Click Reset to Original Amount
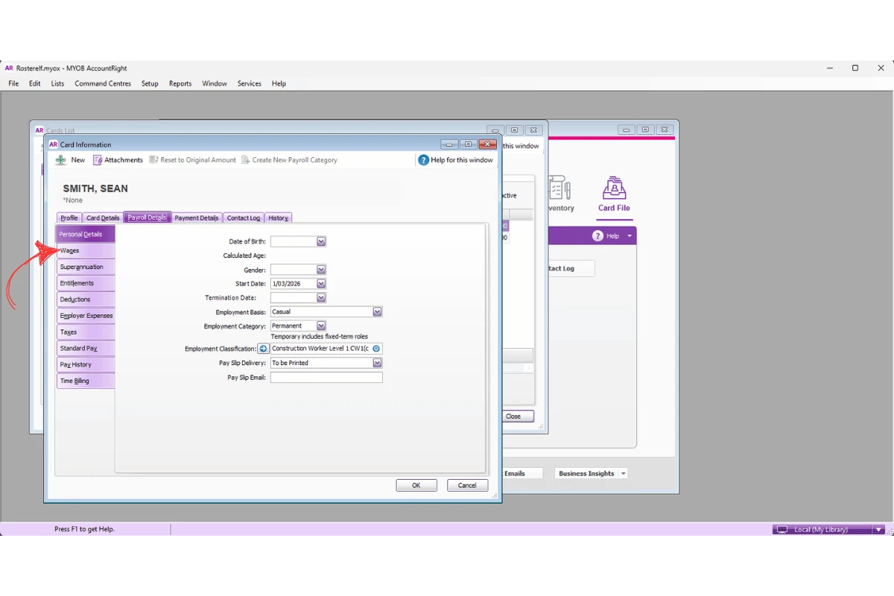Viewport: 894px width, 596px height. click(x=192, y=160)
